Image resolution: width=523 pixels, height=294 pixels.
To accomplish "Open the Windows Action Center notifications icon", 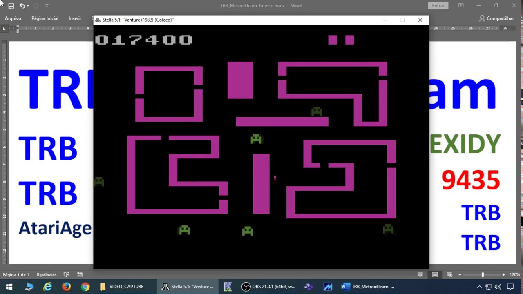I will coord(510,287).
